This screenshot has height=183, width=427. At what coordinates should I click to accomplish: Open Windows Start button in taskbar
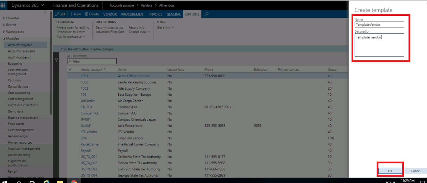click(5, 182)
